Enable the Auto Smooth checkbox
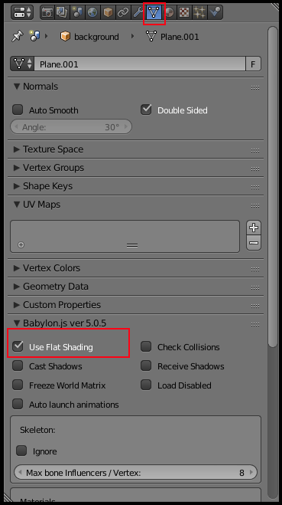Viewport: 282px width, 505px height. coord(18,110)
